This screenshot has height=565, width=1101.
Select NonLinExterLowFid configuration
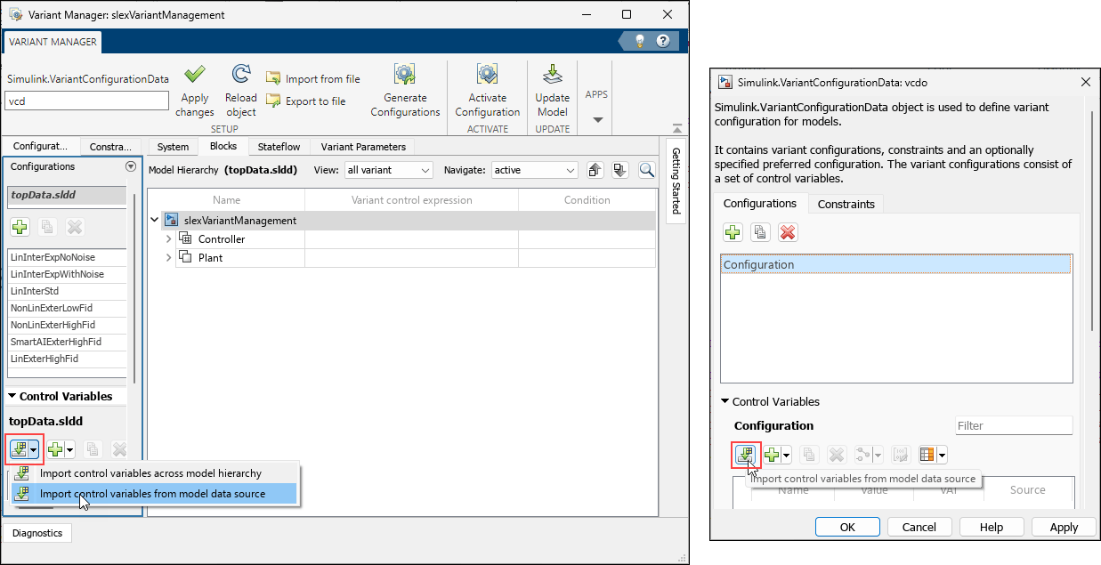[x=66, y=308]
